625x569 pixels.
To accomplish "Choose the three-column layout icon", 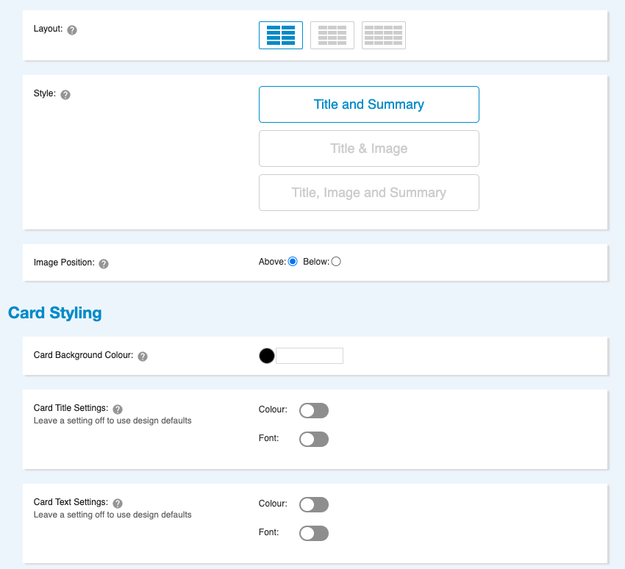I will (332, 35).
